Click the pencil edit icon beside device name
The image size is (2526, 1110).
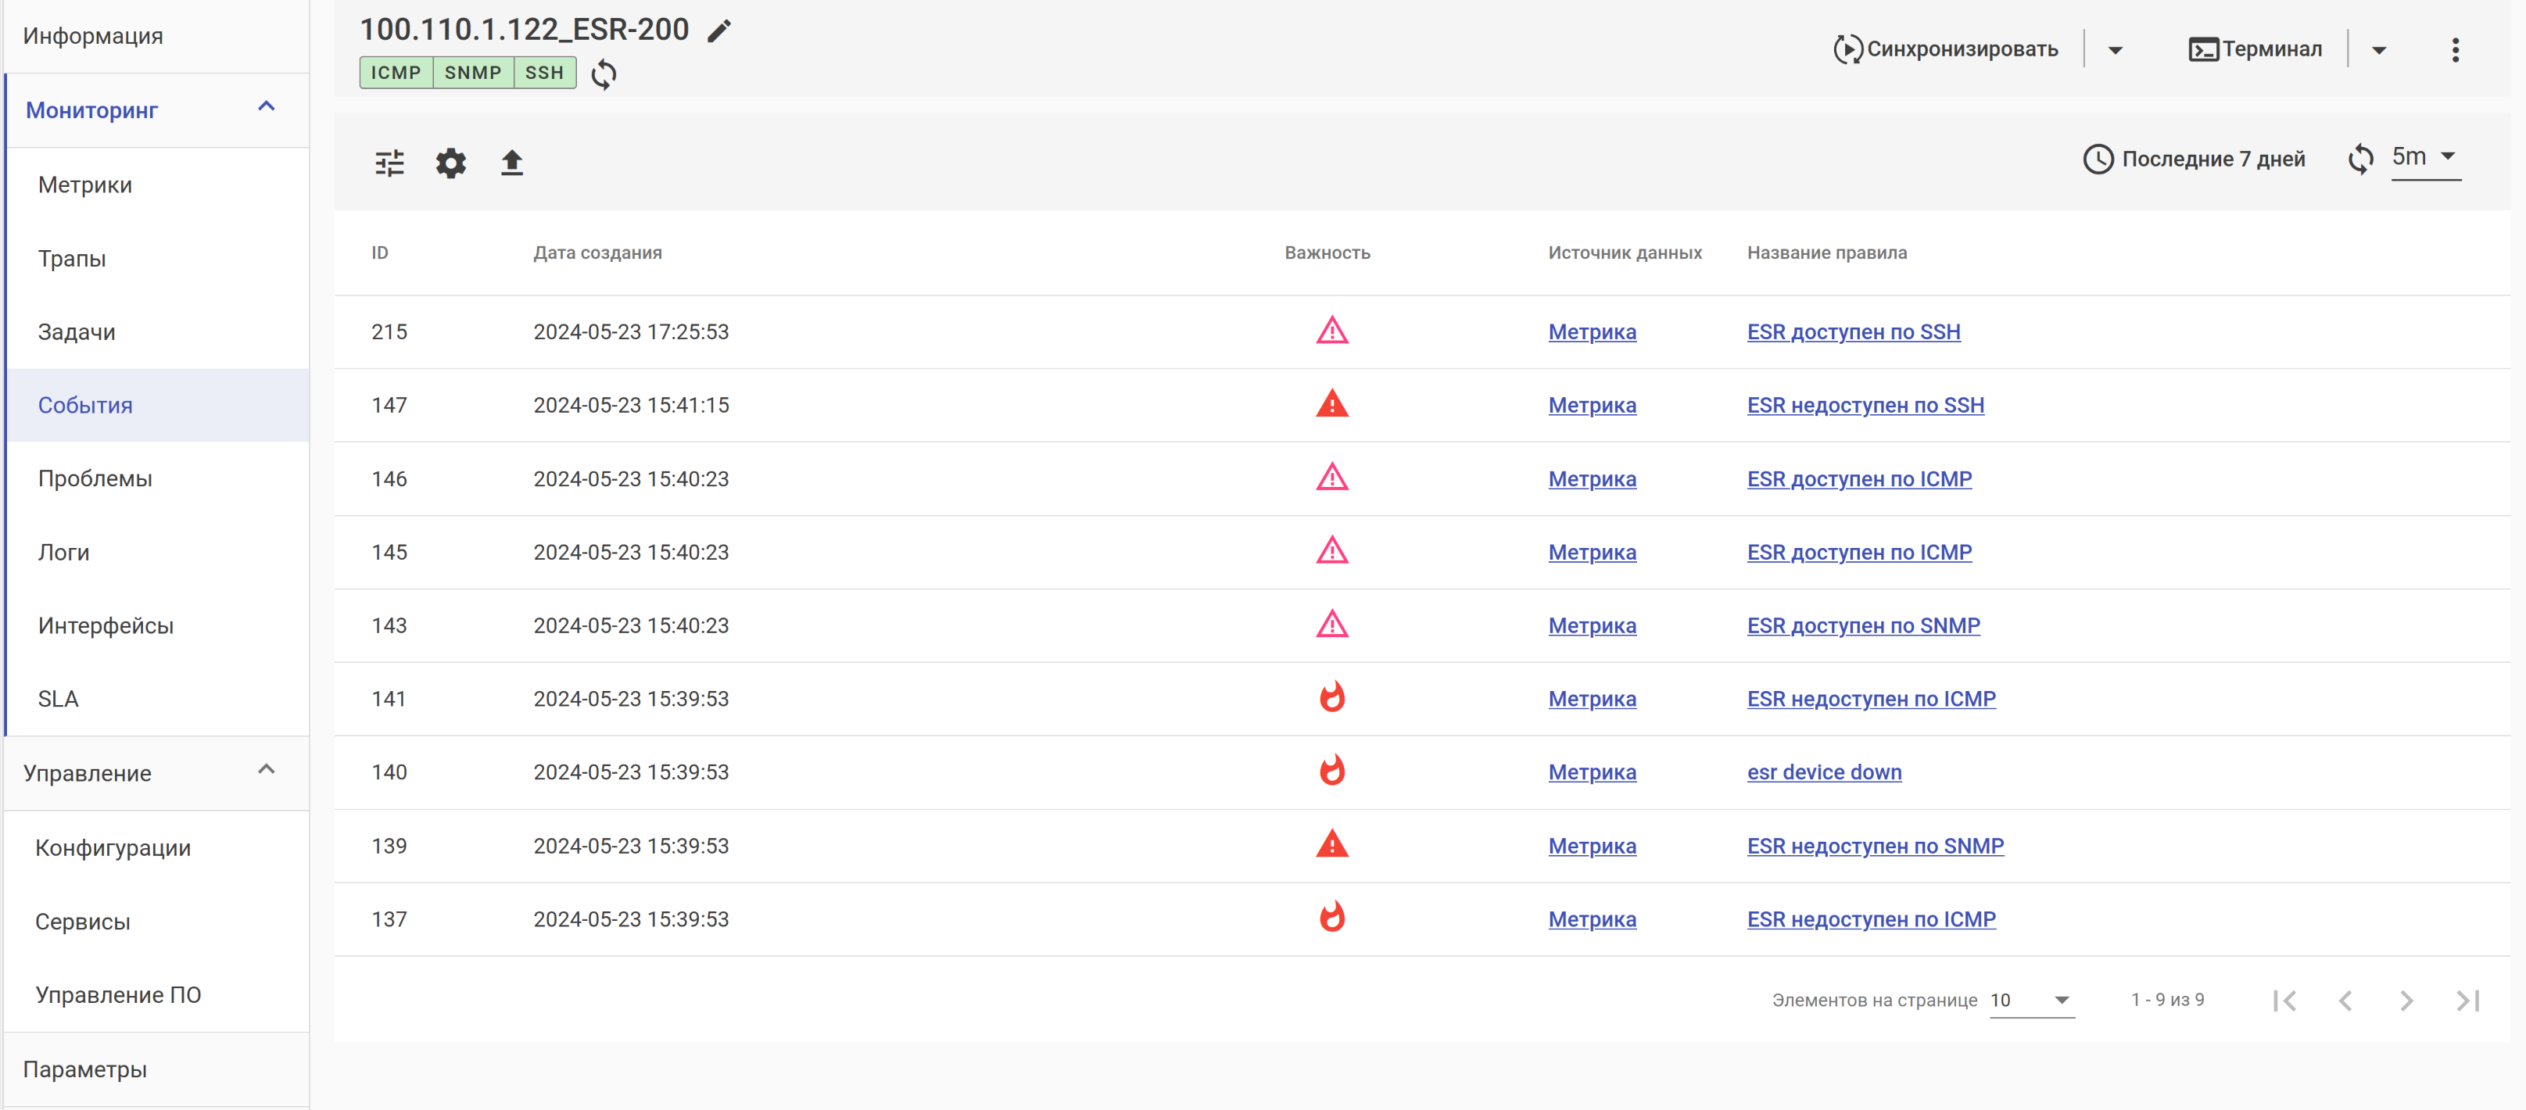pyautogui.click(x=718, y=30)
